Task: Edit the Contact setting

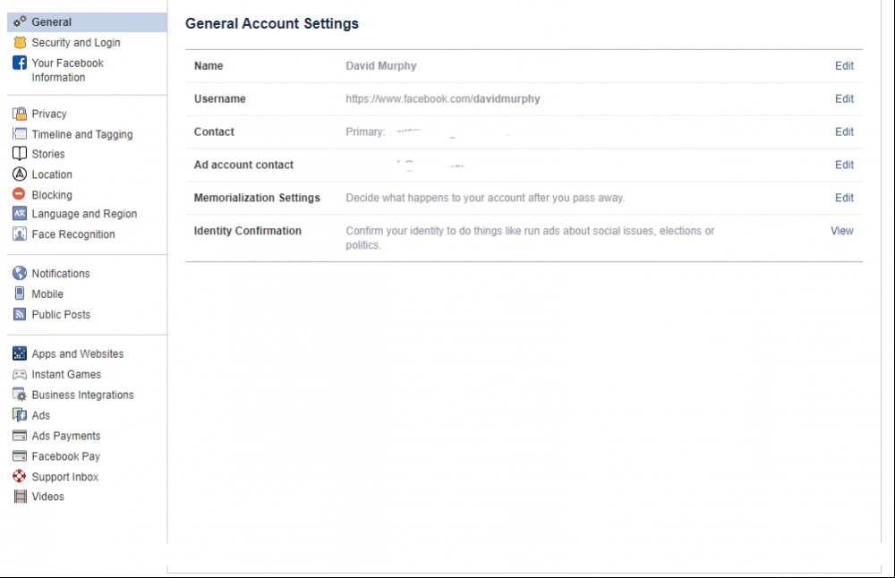Action: pyautogui.click(x=844, y=132)
